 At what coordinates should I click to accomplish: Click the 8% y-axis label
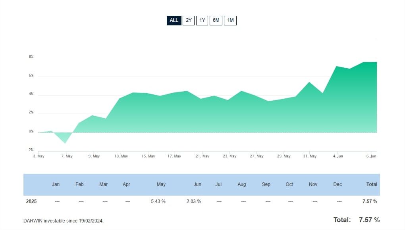(31, 57)
